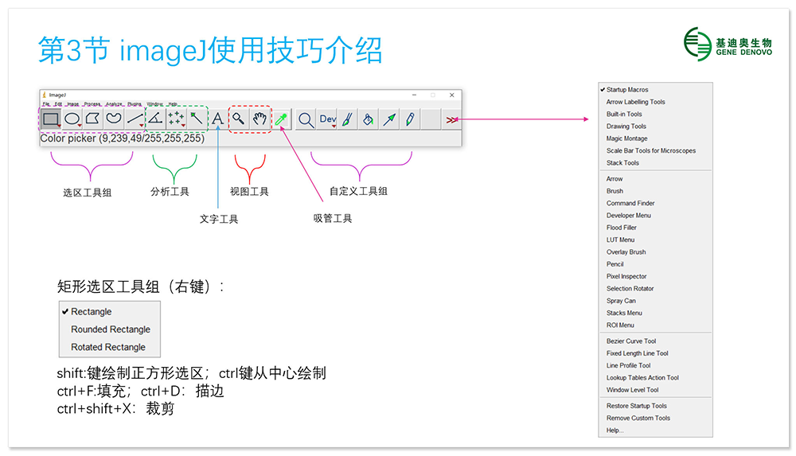
Task: Select the Wand tracing tool
Action: (x=197, y=119)
